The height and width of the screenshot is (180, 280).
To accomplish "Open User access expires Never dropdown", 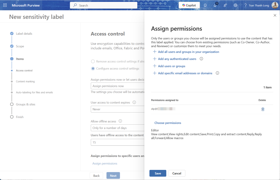I will click(118, 109).
